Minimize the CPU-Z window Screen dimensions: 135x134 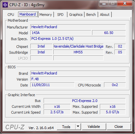(x=104, y=4)
